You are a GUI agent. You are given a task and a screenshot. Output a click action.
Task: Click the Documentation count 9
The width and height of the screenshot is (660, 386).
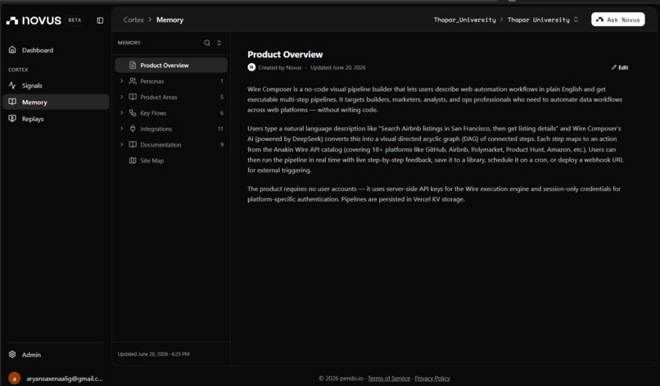222,144
